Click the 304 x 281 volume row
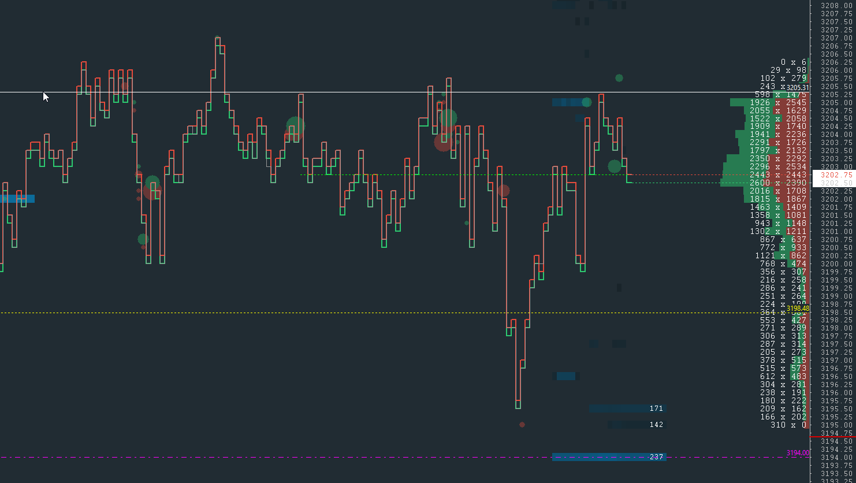Viewport: 856px width, 483px height. tap(784, 384)
